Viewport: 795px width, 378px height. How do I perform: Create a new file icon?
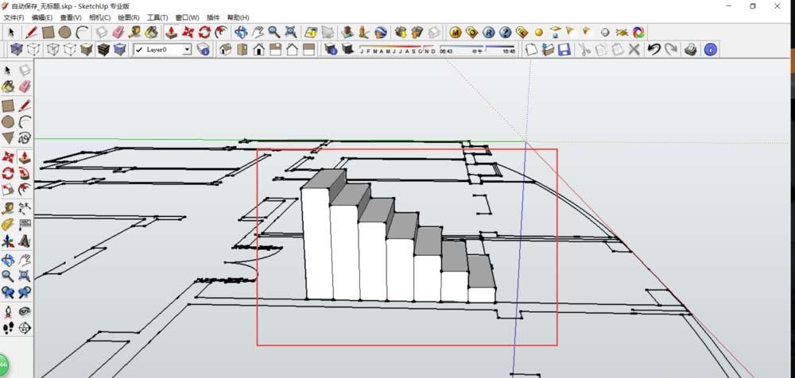[x=531, y=49]
